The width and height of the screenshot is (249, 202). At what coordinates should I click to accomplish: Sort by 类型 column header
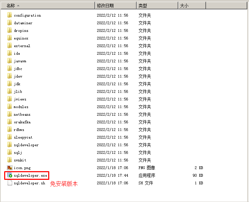pos(157,6)
